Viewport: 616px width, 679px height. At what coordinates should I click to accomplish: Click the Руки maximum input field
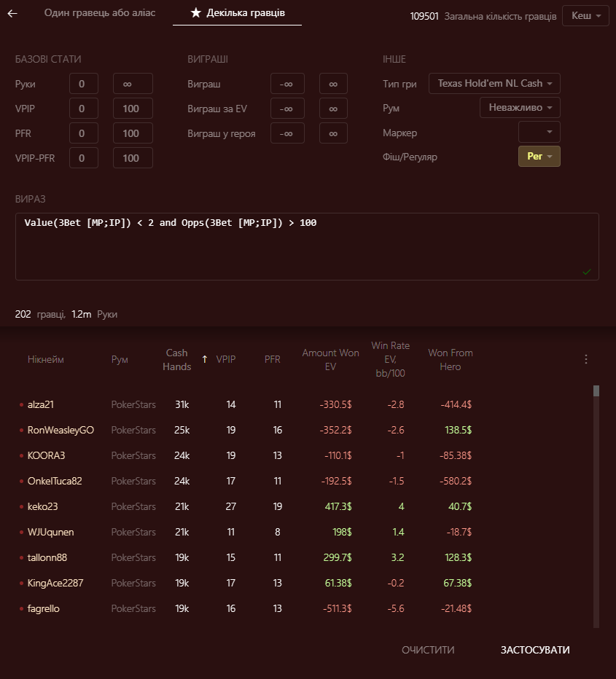point(133,84)
